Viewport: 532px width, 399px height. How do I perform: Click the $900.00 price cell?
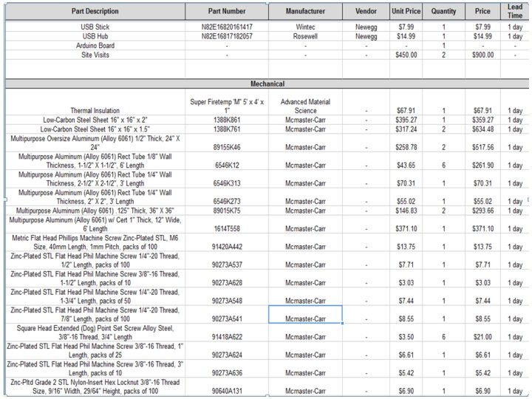click(x=482, y=55)
